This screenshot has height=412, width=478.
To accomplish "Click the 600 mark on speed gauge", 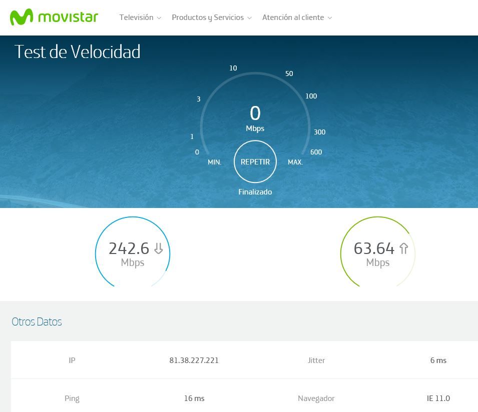I will click(x=316, y=152).
